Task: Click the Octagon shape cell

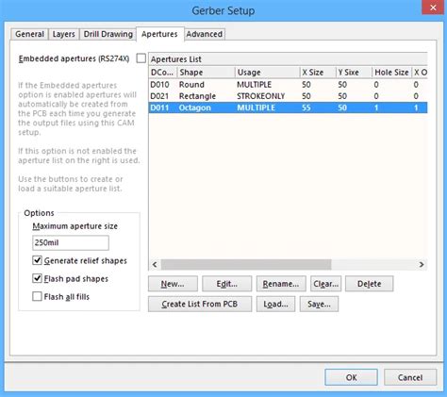Action: tap(195, 108)
